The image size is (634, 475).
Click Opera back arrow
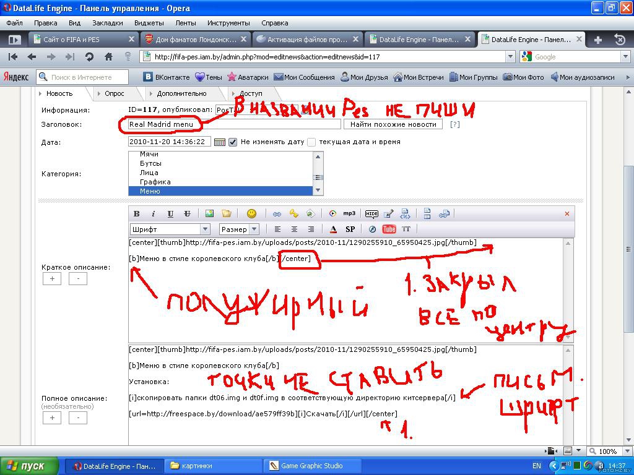pyautogui.click(x=32, y=57)
